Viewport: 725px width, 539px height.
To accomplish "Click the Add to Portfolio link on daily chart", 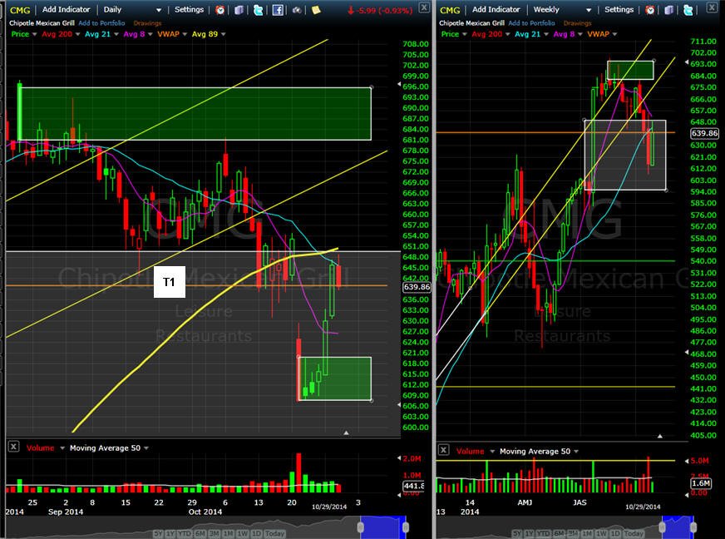I will pyautogui.click(x=101, y=23).
